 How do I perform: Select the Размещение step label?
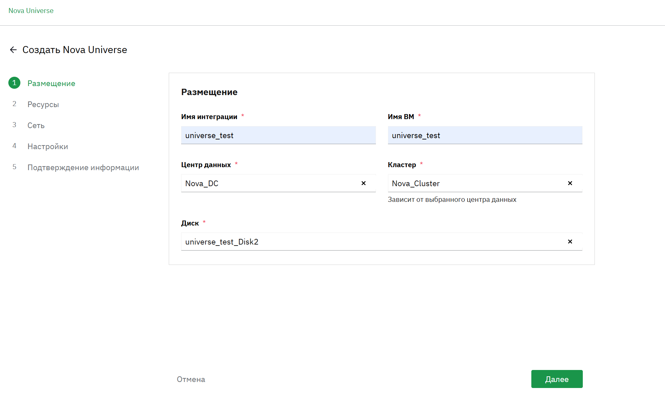coord(51,83)
